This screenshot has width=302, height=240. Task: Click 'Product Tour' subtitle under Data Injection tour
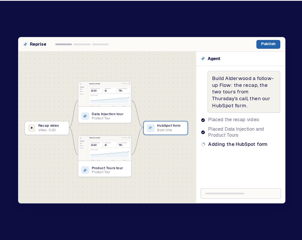coord(101,118)
